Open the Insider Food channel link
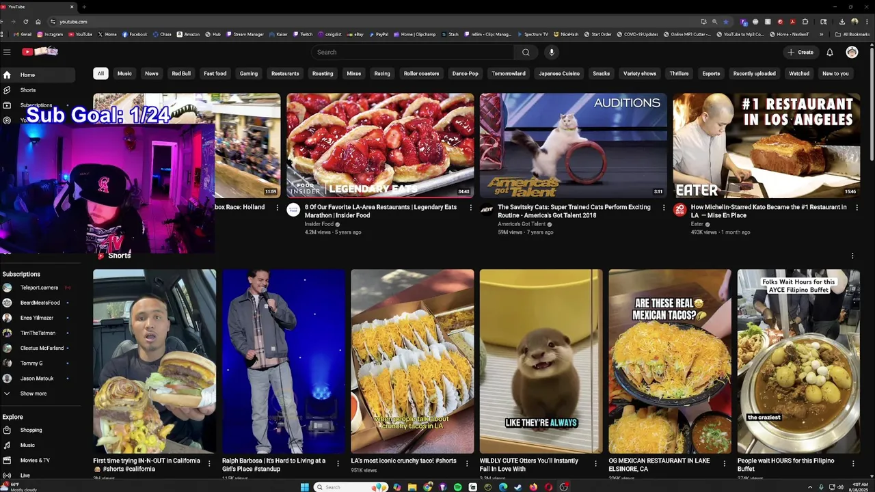This screenshot has width=875, height=492. tap(319, 224)
